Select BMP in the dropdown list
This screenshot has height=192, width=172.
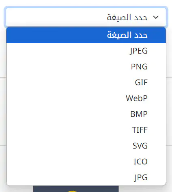click(x=86, y=114)
